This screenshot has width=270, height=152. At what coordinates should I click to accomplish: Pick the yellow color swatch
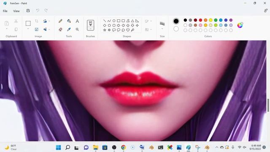point(211,20)
